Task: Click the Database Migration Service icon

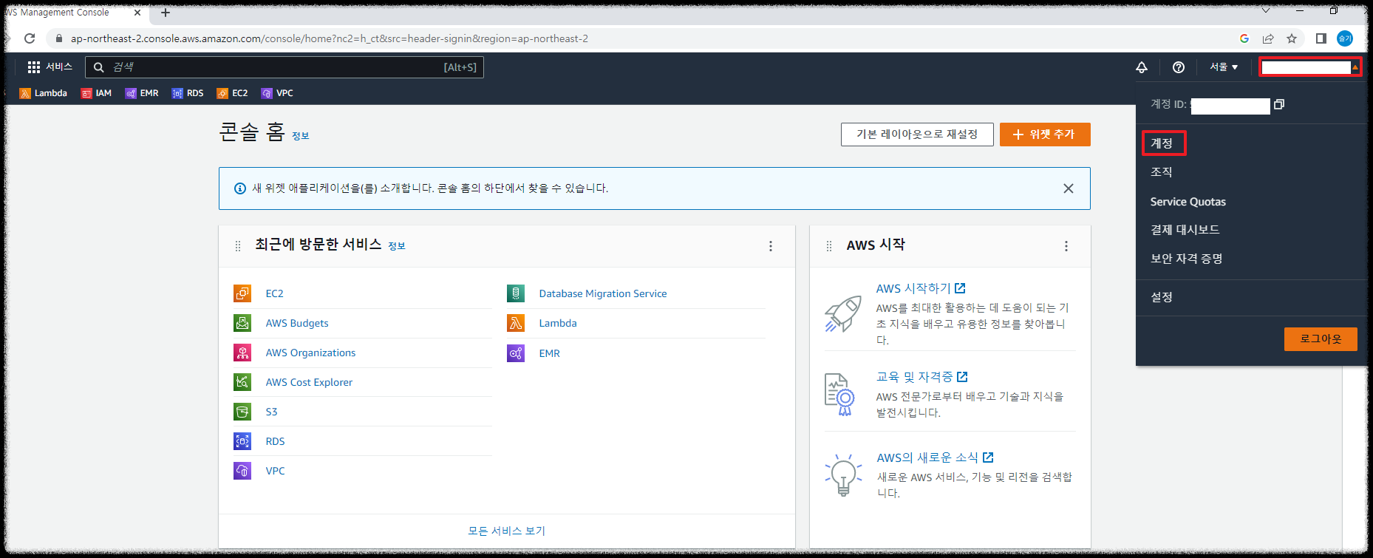Action: [x=516, y=293]
